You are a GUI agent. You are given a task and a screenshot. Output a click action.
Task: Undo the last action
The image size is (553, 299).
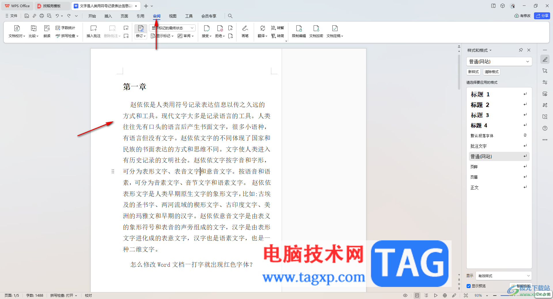(x=57, y=16)
